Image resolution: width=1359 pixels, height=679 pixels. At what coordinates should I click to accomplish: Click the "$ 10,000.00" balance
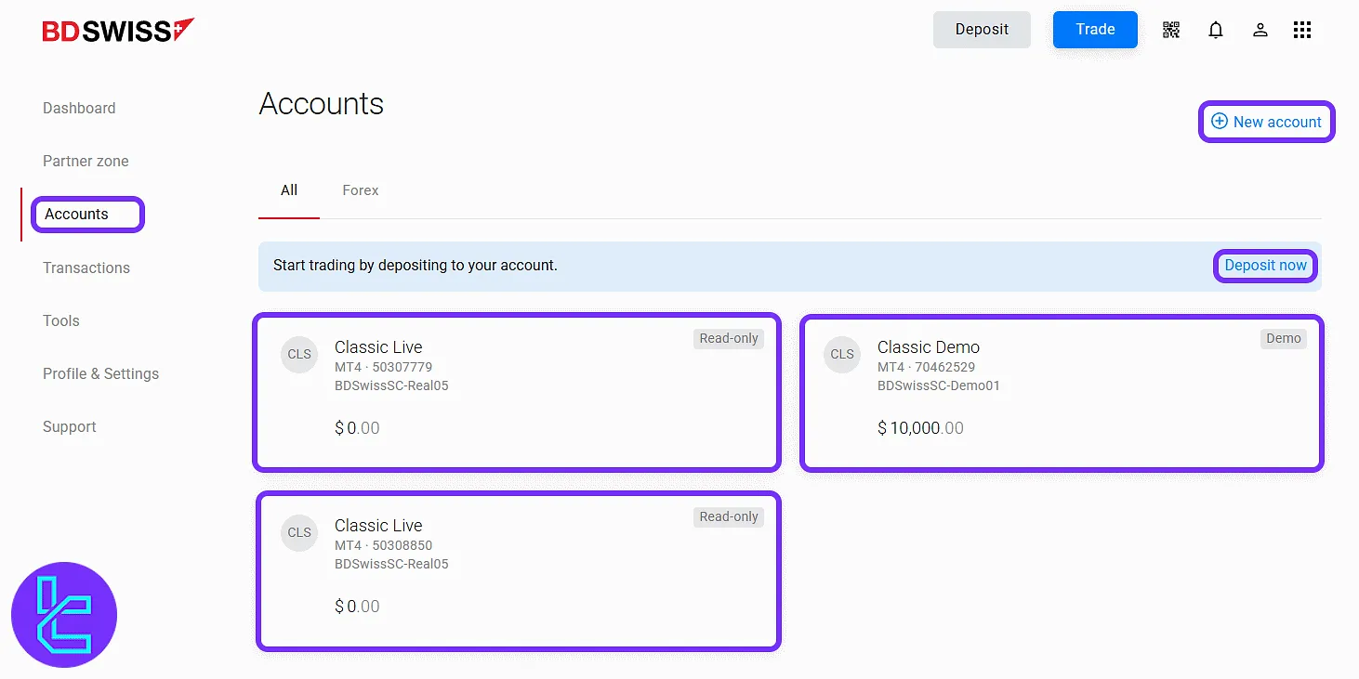tap(920, 429)
